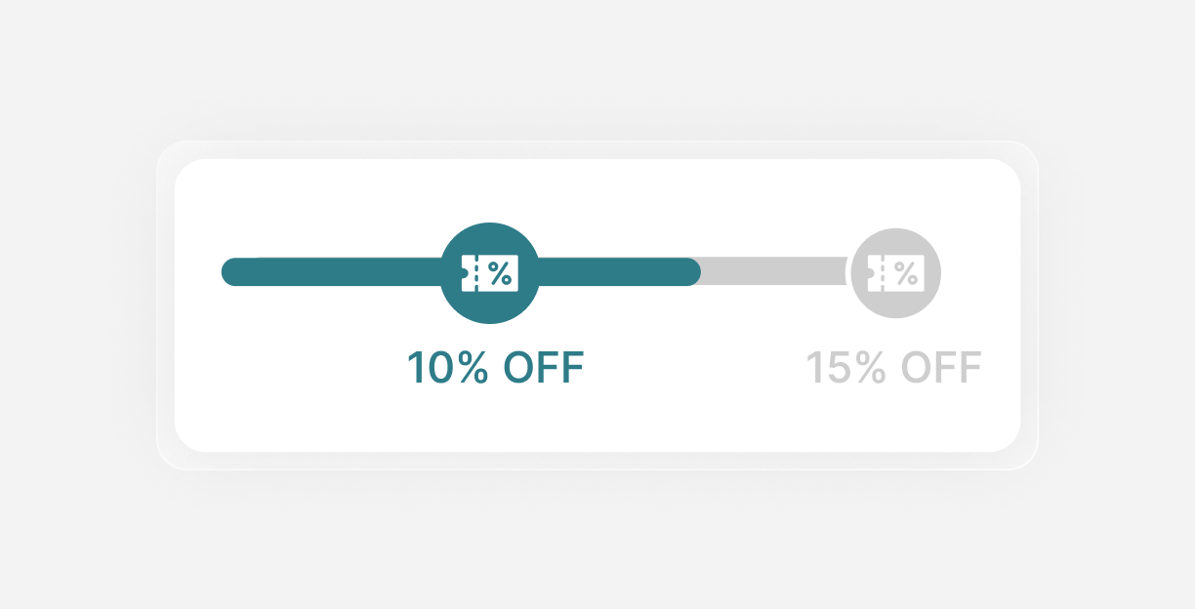Click the percent symbol in the teal coupon
The width and height of the screenshot is (1195, 609).
point(500,273)
